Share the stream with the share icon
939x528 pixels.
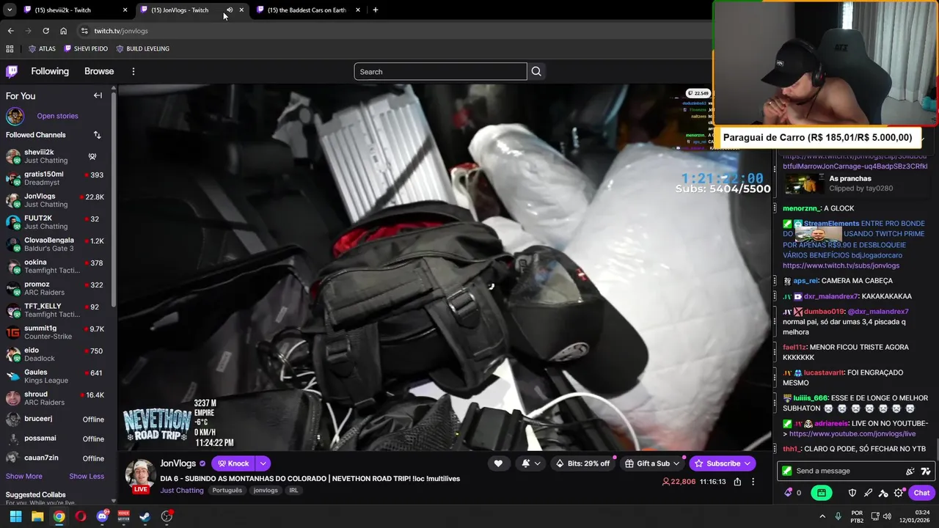737,482
